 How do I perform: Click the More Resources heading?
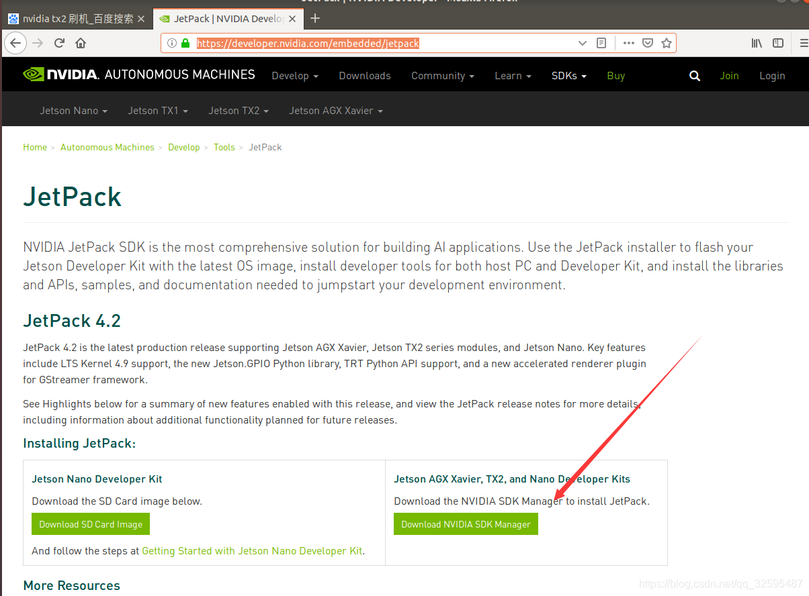[71, 586]
